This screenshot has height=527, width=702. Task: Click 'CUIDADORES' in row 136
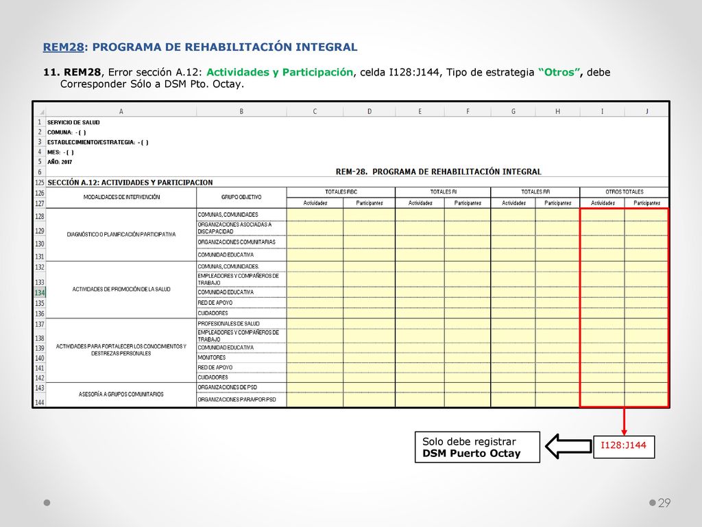click(241, 313)
